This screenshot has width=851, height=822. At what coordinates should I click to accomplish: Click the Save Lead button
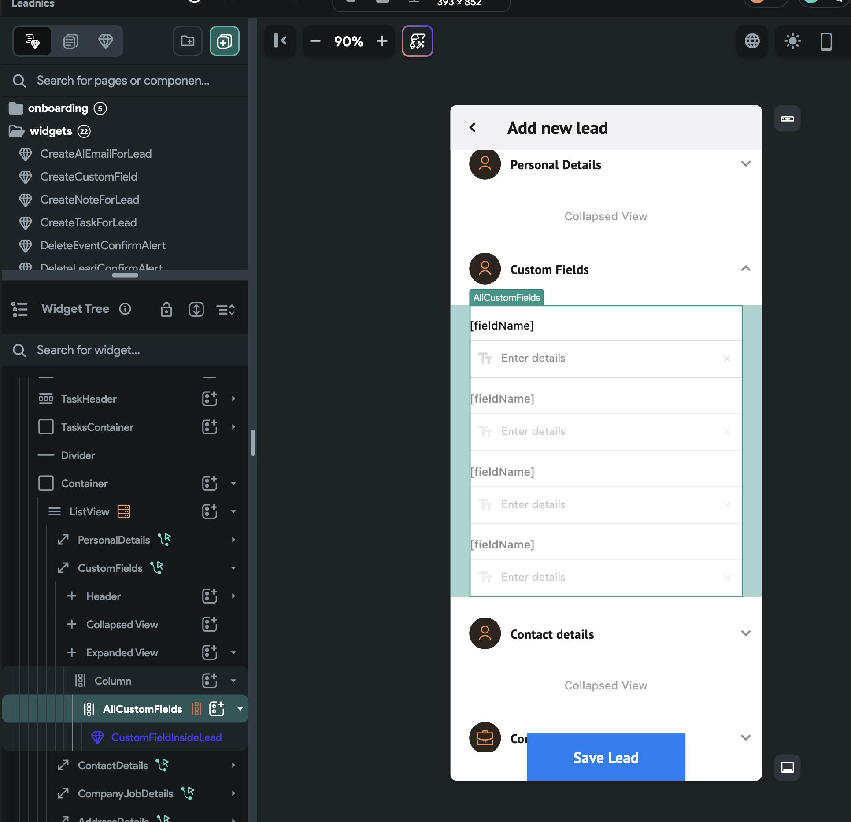pyautogui.click(x=606, y=757)
